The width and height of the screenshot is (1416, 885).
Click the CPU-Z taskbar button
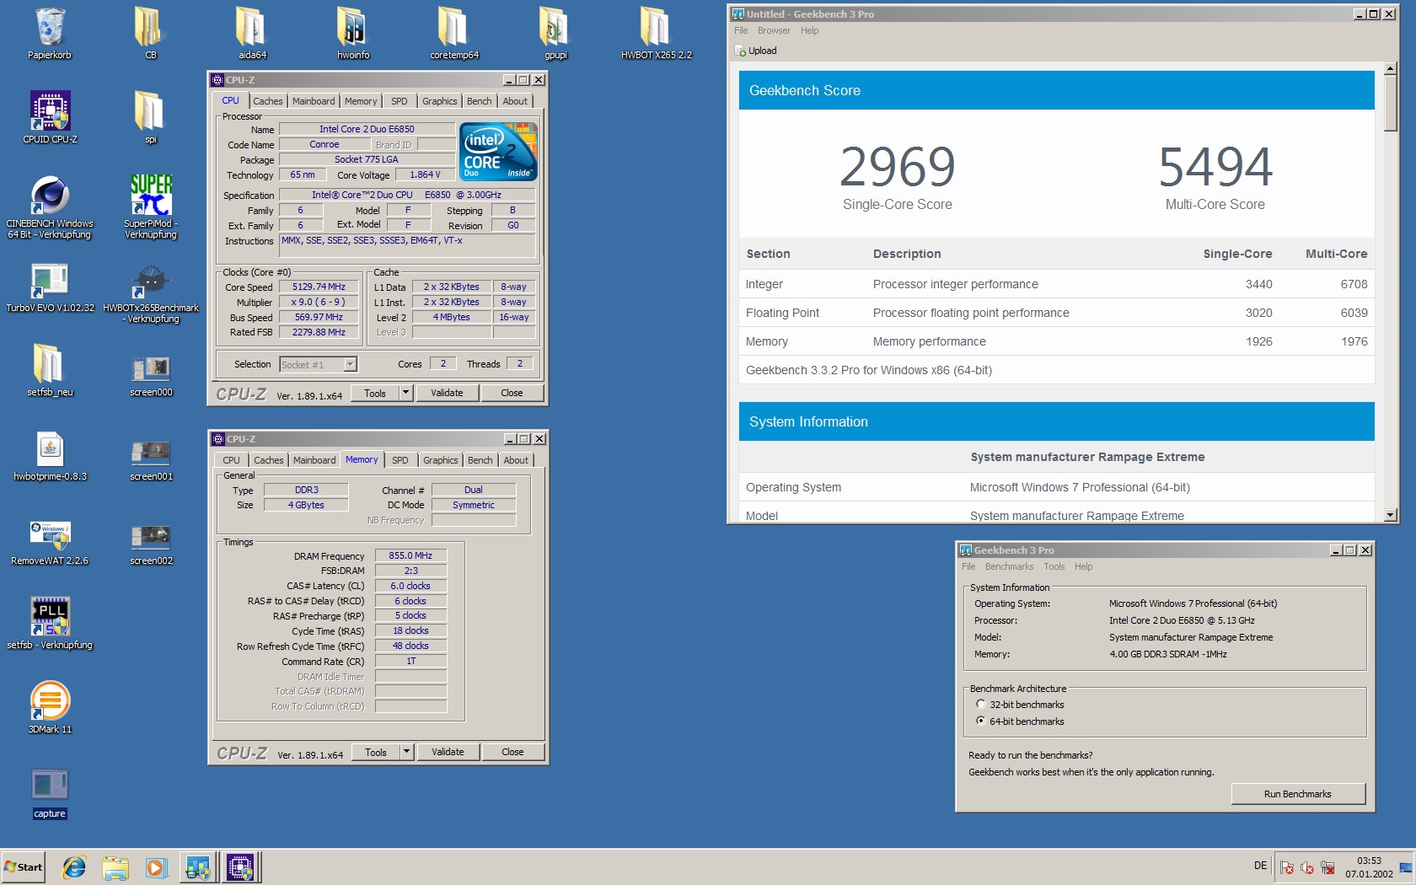[240, 867]
